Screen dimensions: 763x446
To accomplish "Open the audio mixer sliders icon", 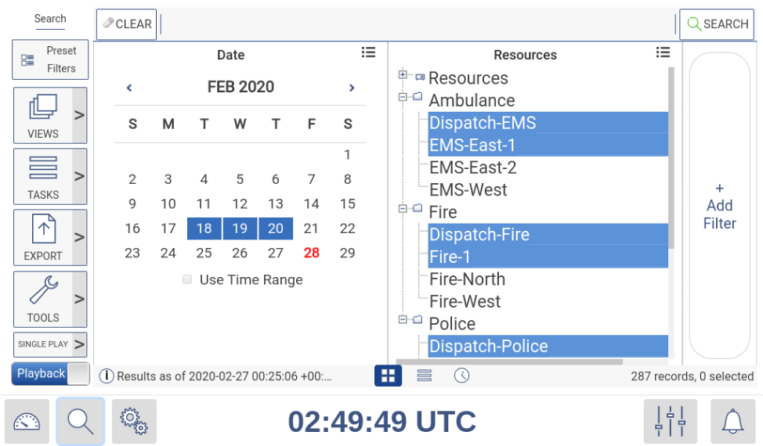I will coord(670,422).
